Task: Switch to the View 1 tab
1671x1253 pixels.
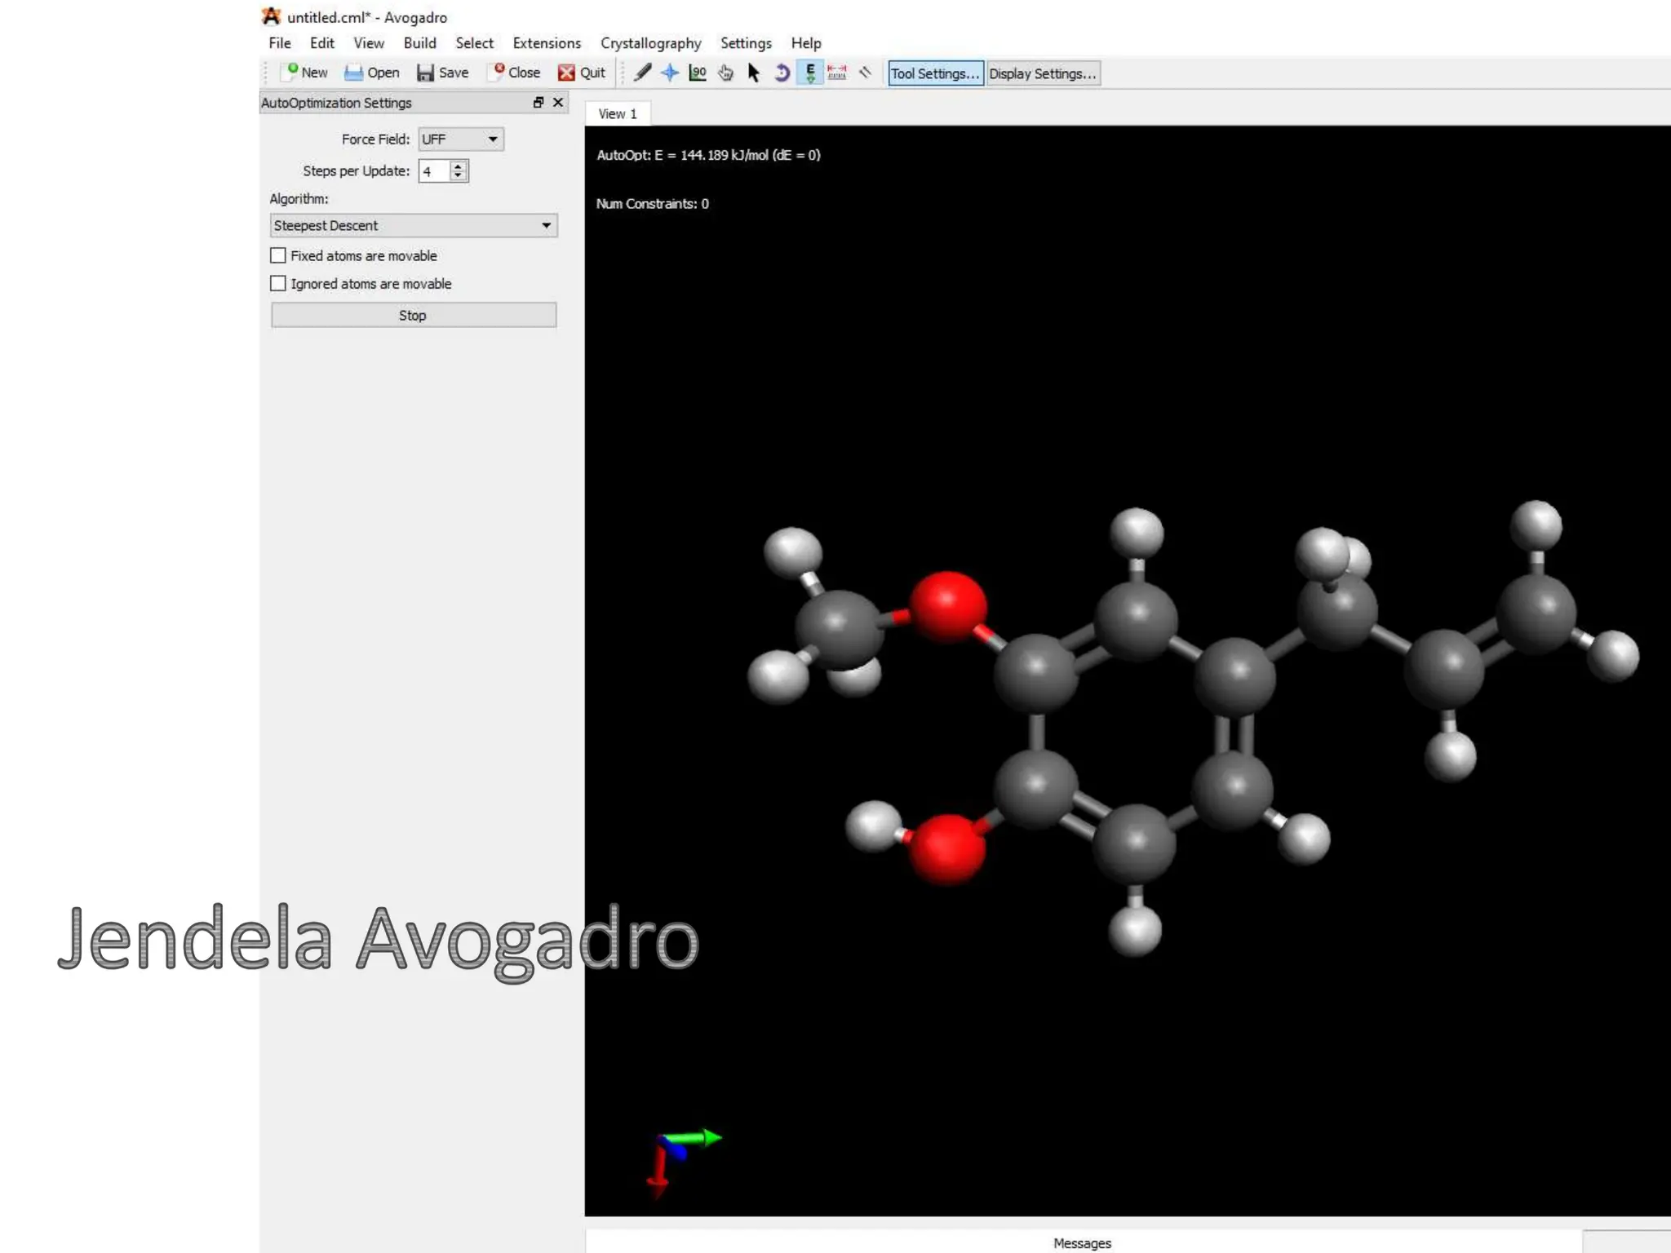Action: (618, 114)
